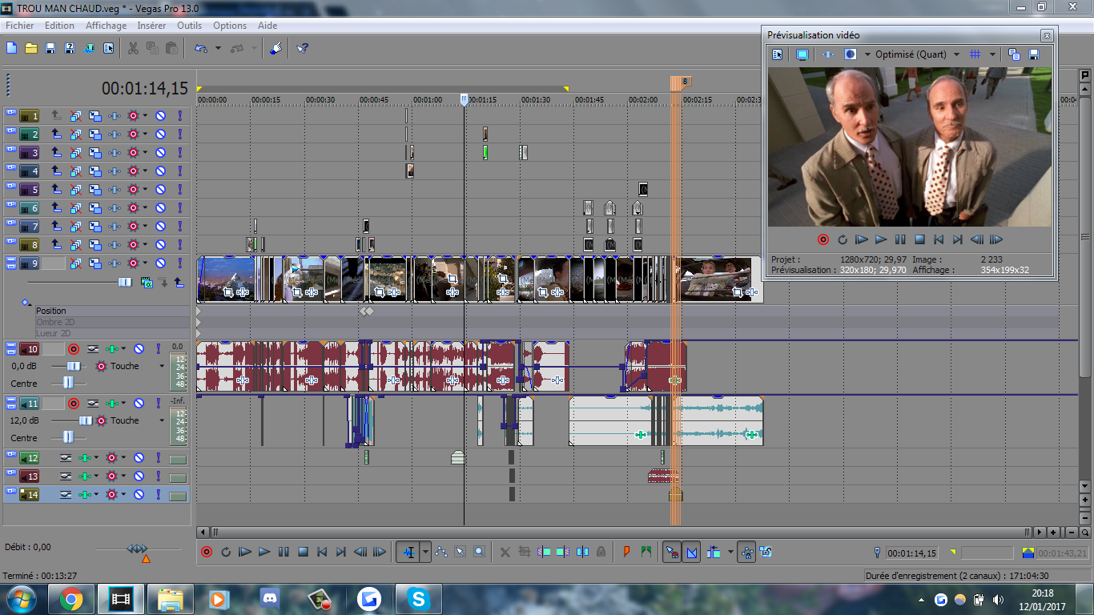Open the preview overlays grid dropdown

992,54
